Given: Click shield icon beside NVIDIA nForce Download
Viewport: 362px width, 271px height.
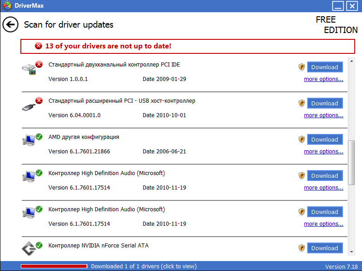Looking at the screenshot, I should click(301, 248).
